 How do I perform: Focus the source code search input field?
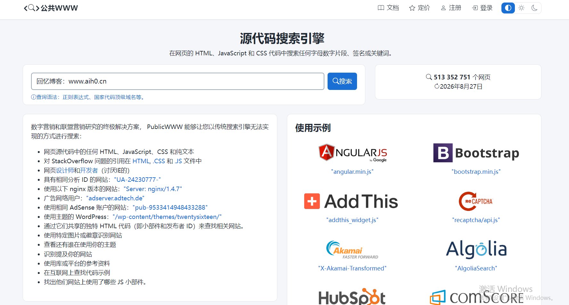178,81
